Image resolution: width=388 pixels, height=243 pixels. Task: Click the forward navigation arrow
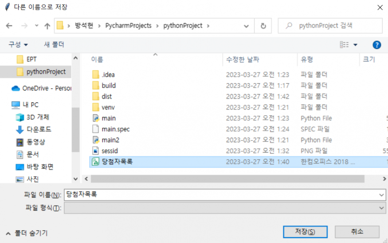click(x=24, y=26)
